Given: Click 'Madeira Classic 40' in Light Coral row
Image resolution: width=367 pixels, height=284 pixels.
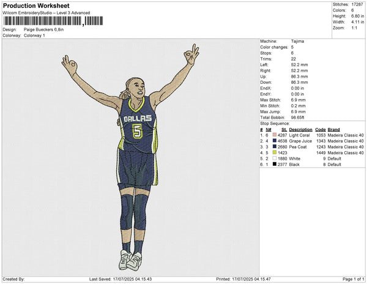Looking at the screenshot, I should pos(346,135).
